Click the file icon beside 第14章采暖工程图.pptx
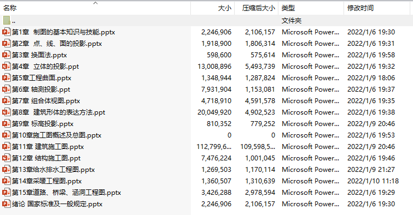Viewport: 413px width, 215px height. pos(7,181)
